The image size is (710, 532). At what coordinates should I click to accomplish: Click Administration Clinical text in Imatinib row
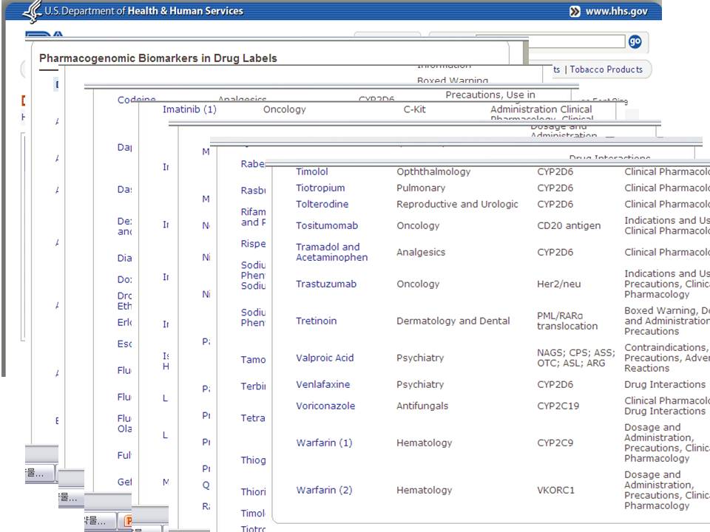coord(541,109)
